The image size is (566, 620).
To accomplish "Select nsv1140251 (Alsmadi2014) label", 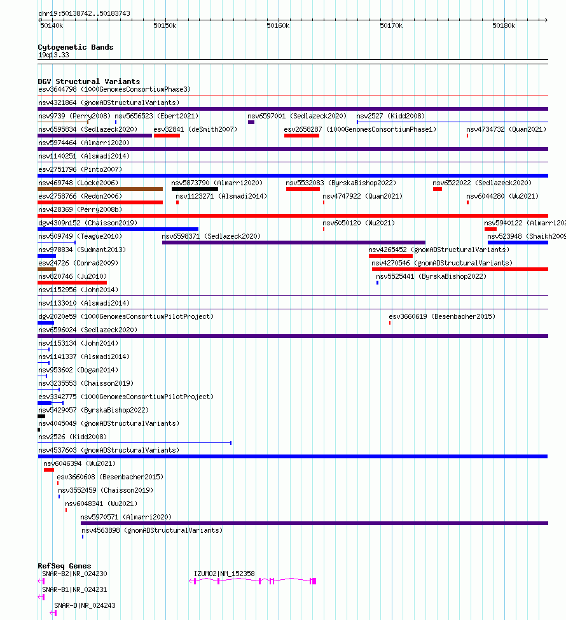I will (84, 156).
